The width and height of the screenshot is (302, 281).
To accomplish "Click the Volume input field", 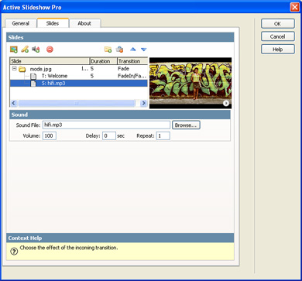I will [50, 135].
